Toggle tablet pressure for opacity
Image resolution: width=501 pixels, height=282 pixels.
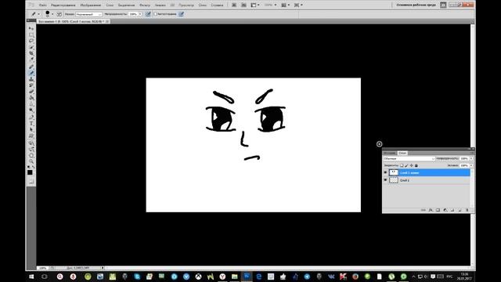point(148,14)
